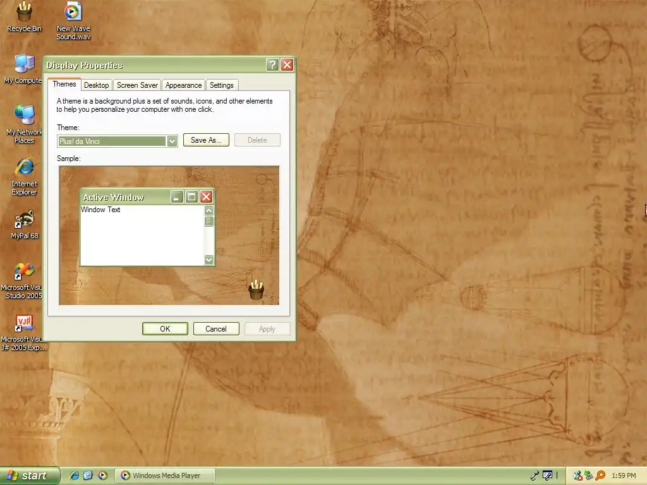Screen dimensions: 647x485
Task: Launch Windows Media Player from Quick Launch
Action: tap(102, 476)
